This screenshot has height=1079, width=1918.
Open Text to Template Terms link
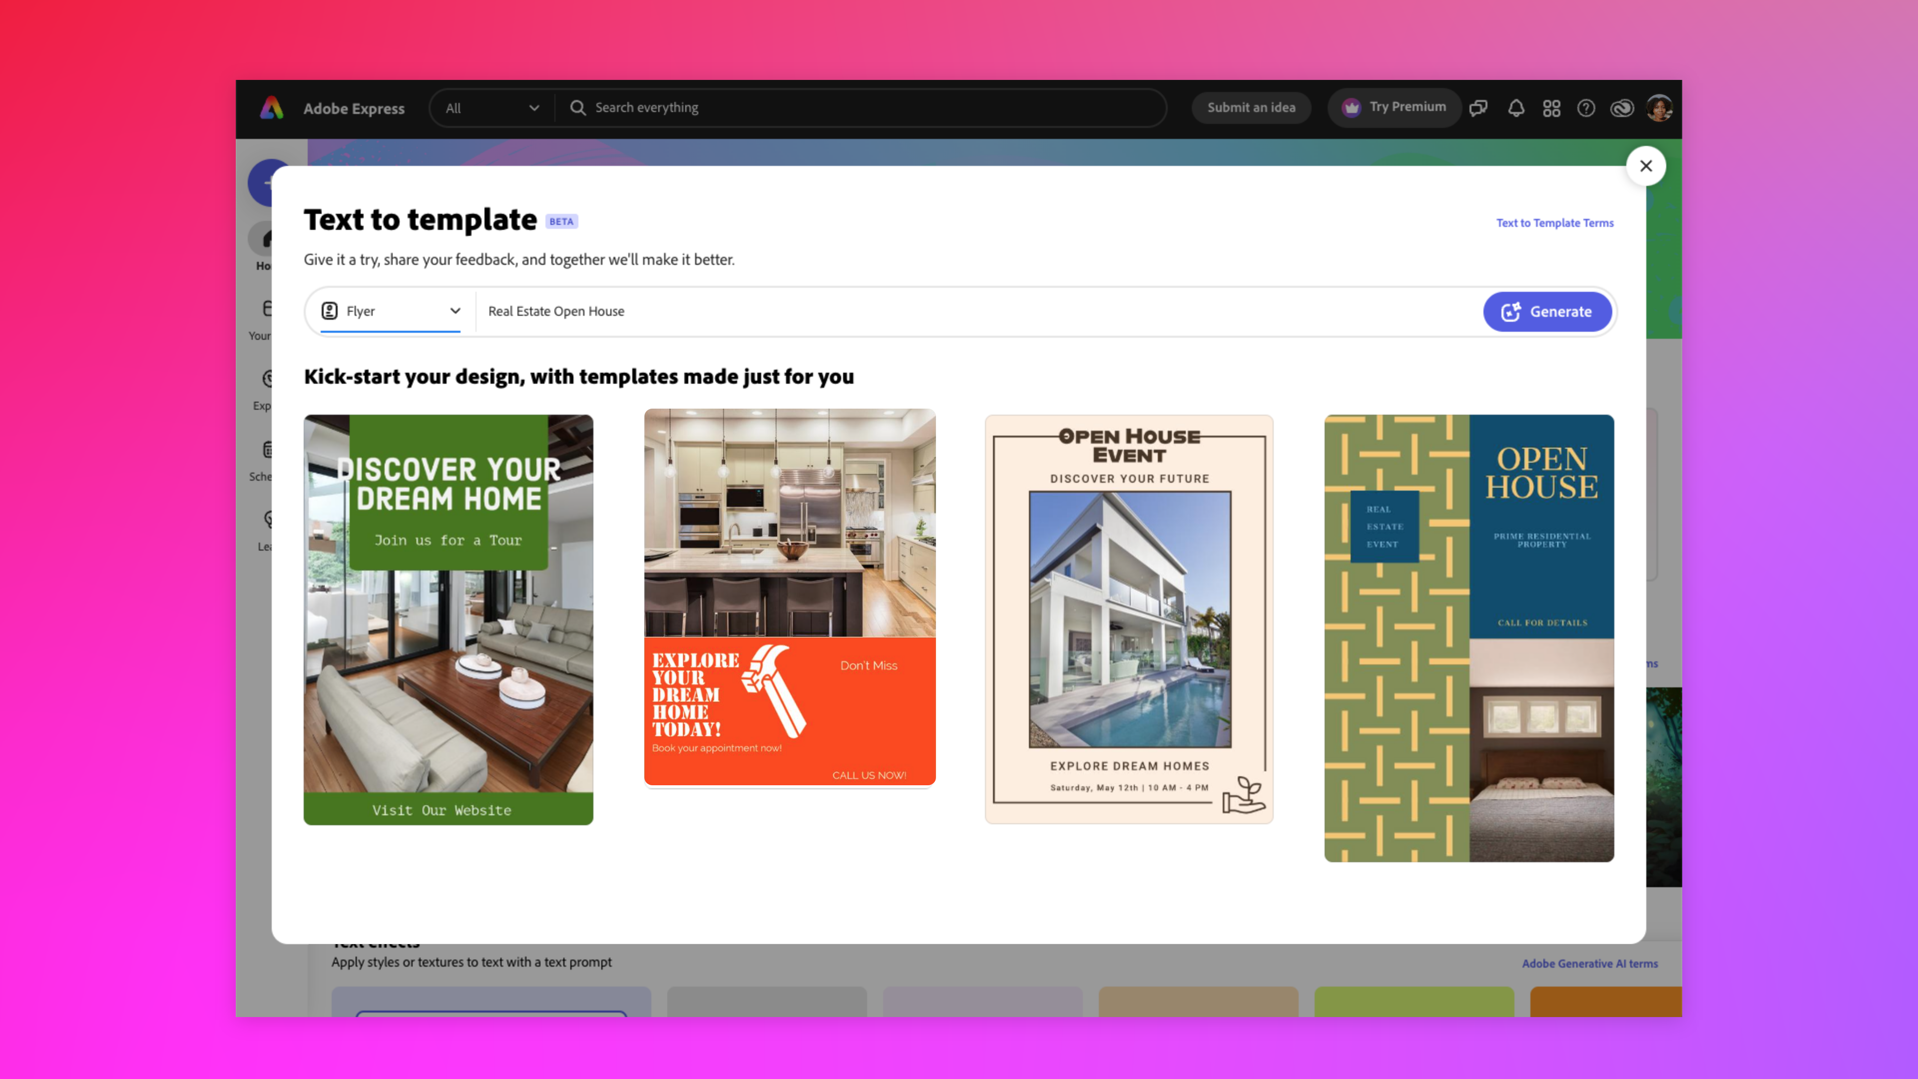tap(1554, 221)
